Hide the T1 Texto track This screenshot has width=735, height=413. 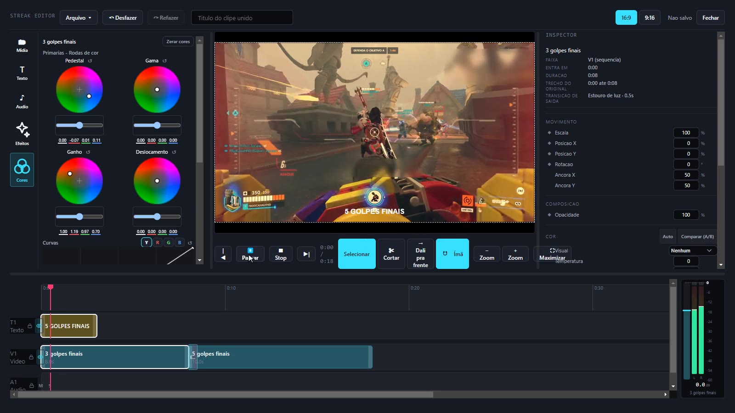click(39, 326)
